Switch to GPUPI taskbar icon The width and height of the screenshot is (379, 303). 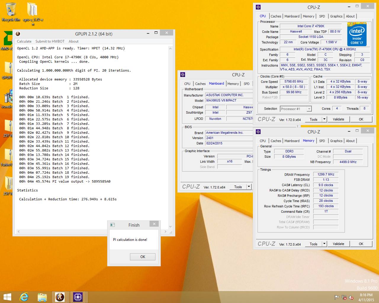pos(60,297)
